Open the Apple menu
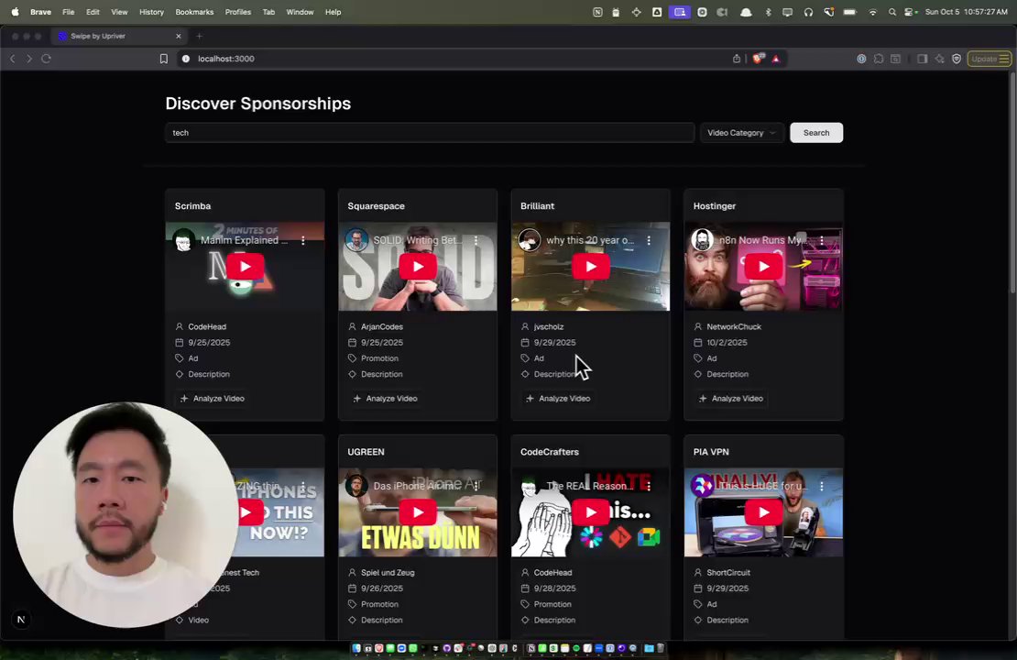 [15, 12]
